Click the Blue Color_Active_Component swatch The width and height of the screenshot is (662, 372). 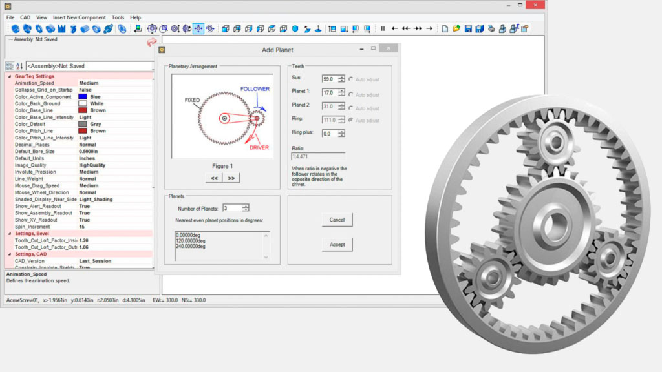coord(83,97)
